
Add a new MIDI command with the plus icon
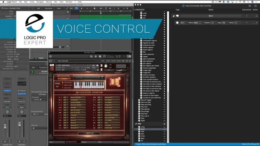[x=164, y=124]
